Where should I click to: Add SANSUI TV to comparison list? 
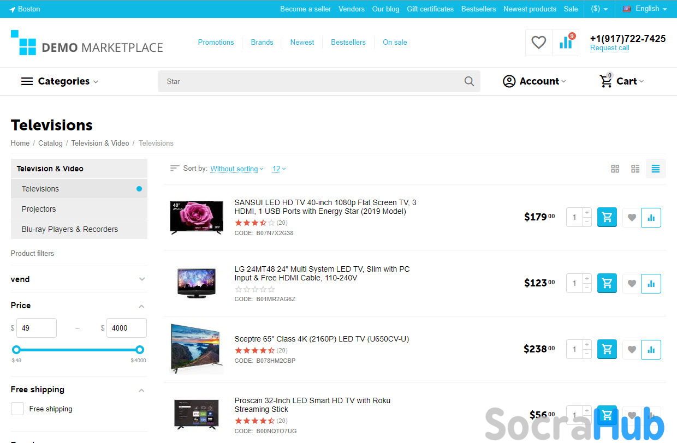coord(651,218)
